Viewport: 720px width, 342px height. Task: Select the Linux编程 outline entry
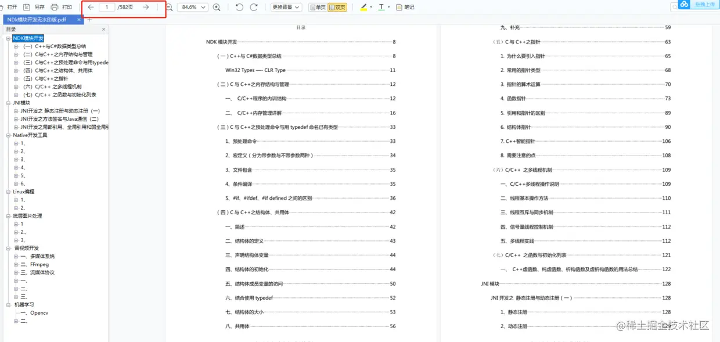tap(24, 192)
